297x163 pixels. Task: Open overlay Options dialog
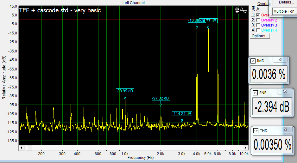pos(260,36)
